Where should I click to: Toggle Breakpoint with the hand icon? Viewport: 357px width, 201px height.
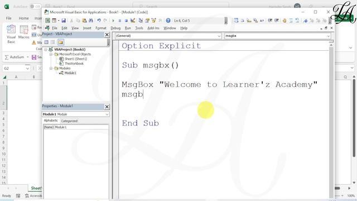(284, 21)
